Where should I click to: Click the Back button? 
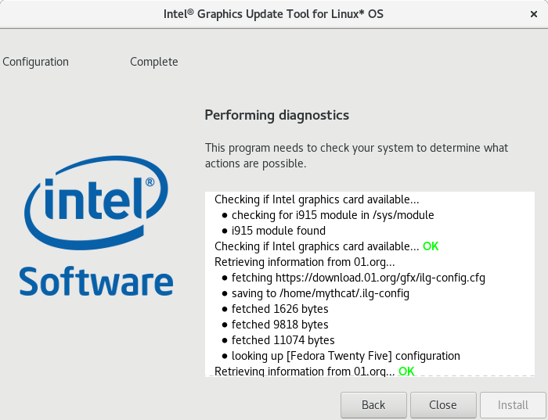[x=373, y=405]
